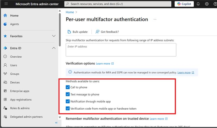Uncheck Call to phone checkbox
217x128 pixels.
coord(68,87)
